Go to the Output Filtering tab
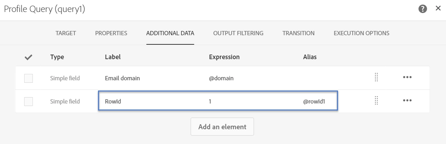Image resolution: width=446 pixels, height=144 pixels. (238, 33)
